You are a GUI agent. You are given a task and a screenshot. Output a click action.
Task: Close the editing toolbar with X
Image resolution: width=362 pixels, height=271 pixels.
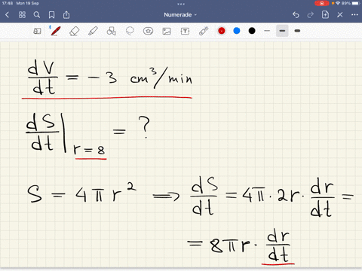[x=340, y=15]
